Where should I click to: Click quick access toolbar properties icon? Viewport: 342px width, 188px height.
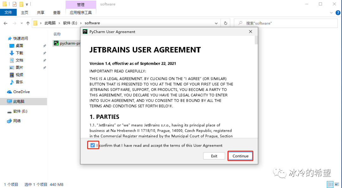click(14, 4)
